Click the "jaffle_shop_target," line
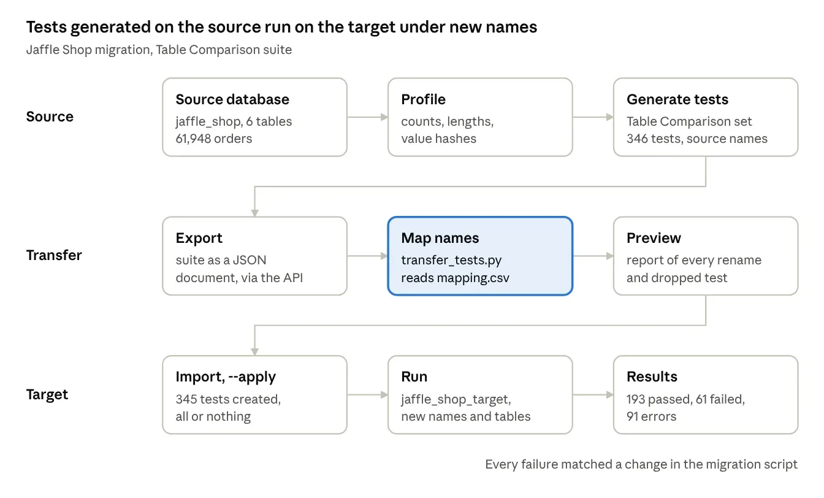824x498 pixels. pyautogui.click(x=455, y=399)
